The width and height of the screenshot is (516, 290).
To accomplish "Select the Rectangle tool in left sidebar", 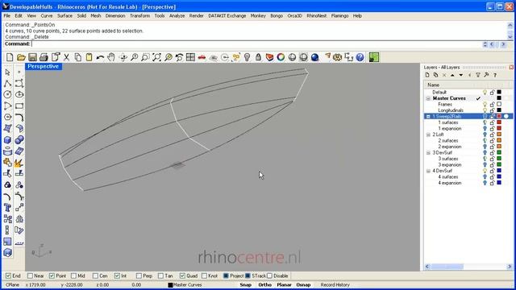I will pyautogui.click(x=19, y=106).
